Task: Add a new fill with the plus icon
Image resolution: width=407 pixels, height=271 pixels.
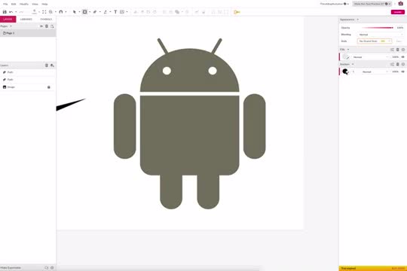Action: 403,50
